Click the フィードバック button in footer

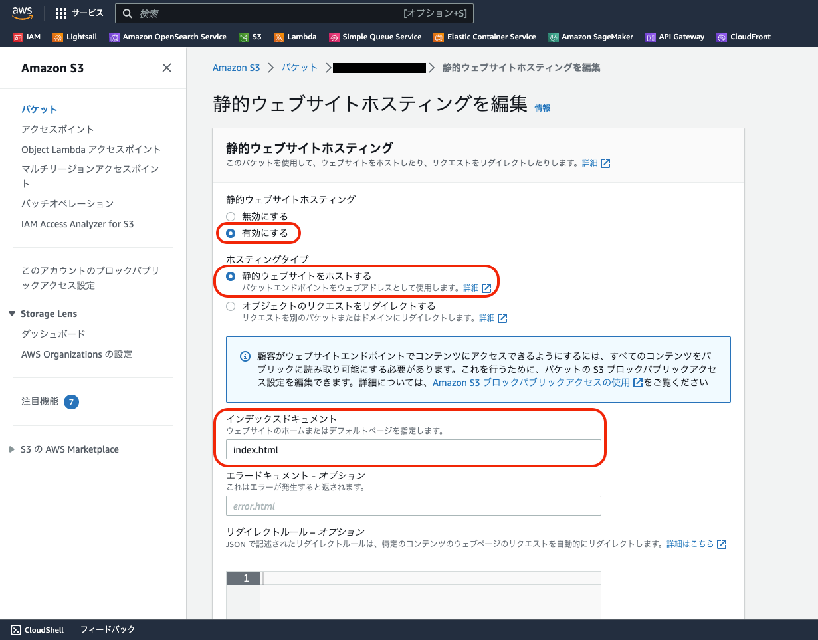[108, 629]
